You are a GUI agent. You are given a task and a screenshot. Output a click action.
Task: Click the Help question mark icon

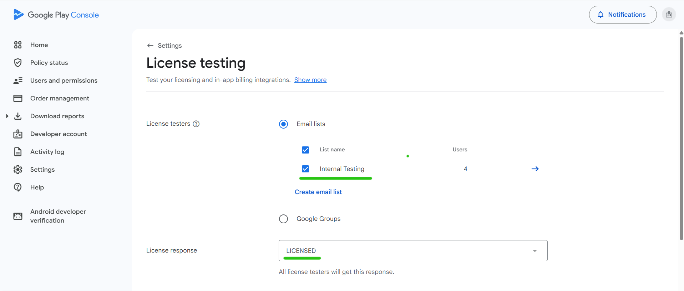pos(18,187)
